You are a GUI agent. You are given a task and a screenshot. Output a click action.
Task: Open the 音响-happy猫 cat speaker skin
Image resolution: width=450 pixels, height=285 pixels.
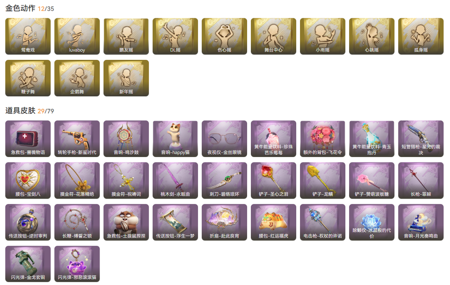tap(175, 139)
